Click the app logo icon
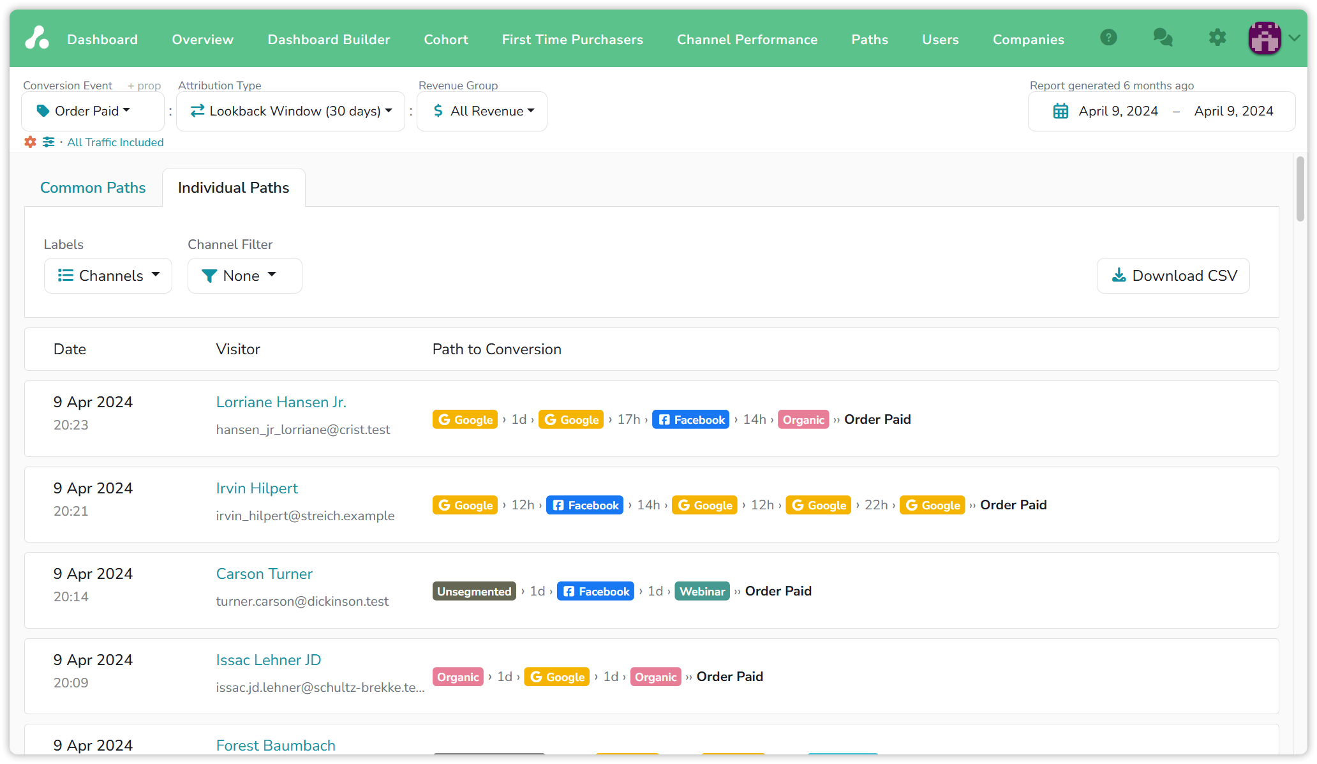The height and width of the screenshot is (764, 1317). click(x=37, y=38)
